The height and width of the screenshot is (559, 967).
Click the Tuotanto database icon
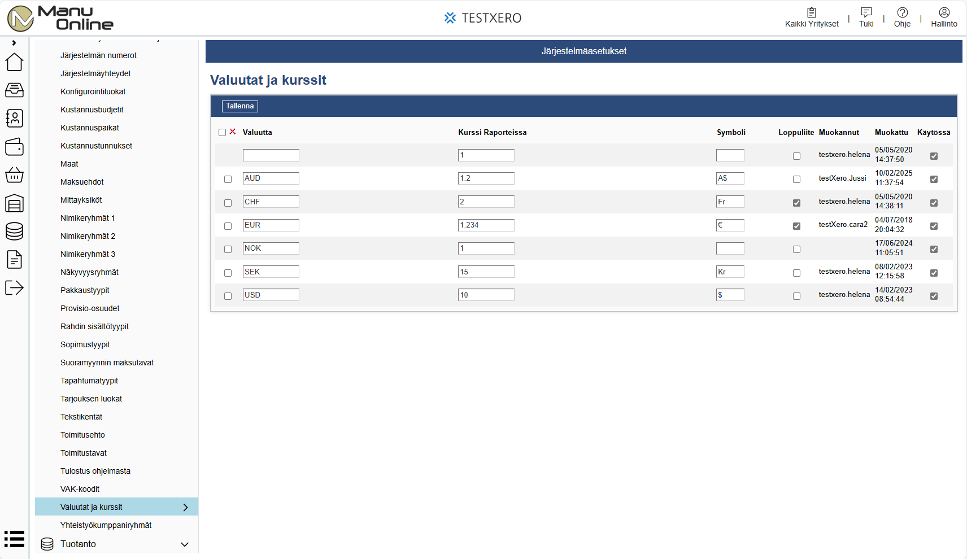pos(47,544)
